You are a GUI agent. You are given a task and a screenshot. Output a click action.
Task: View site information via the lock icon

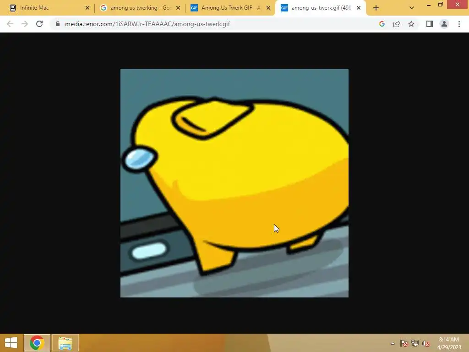click(58, 24)
